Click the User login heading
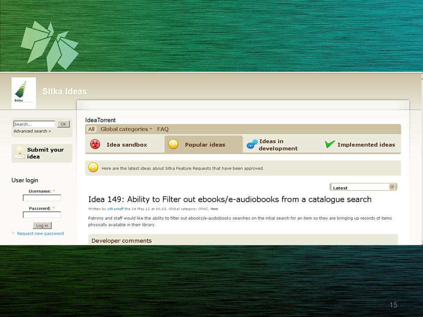 pos(25,181)
